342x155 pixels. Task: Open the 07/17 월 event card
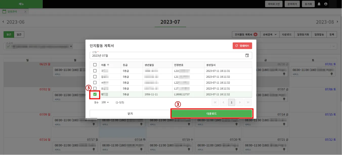coord(75,147)
